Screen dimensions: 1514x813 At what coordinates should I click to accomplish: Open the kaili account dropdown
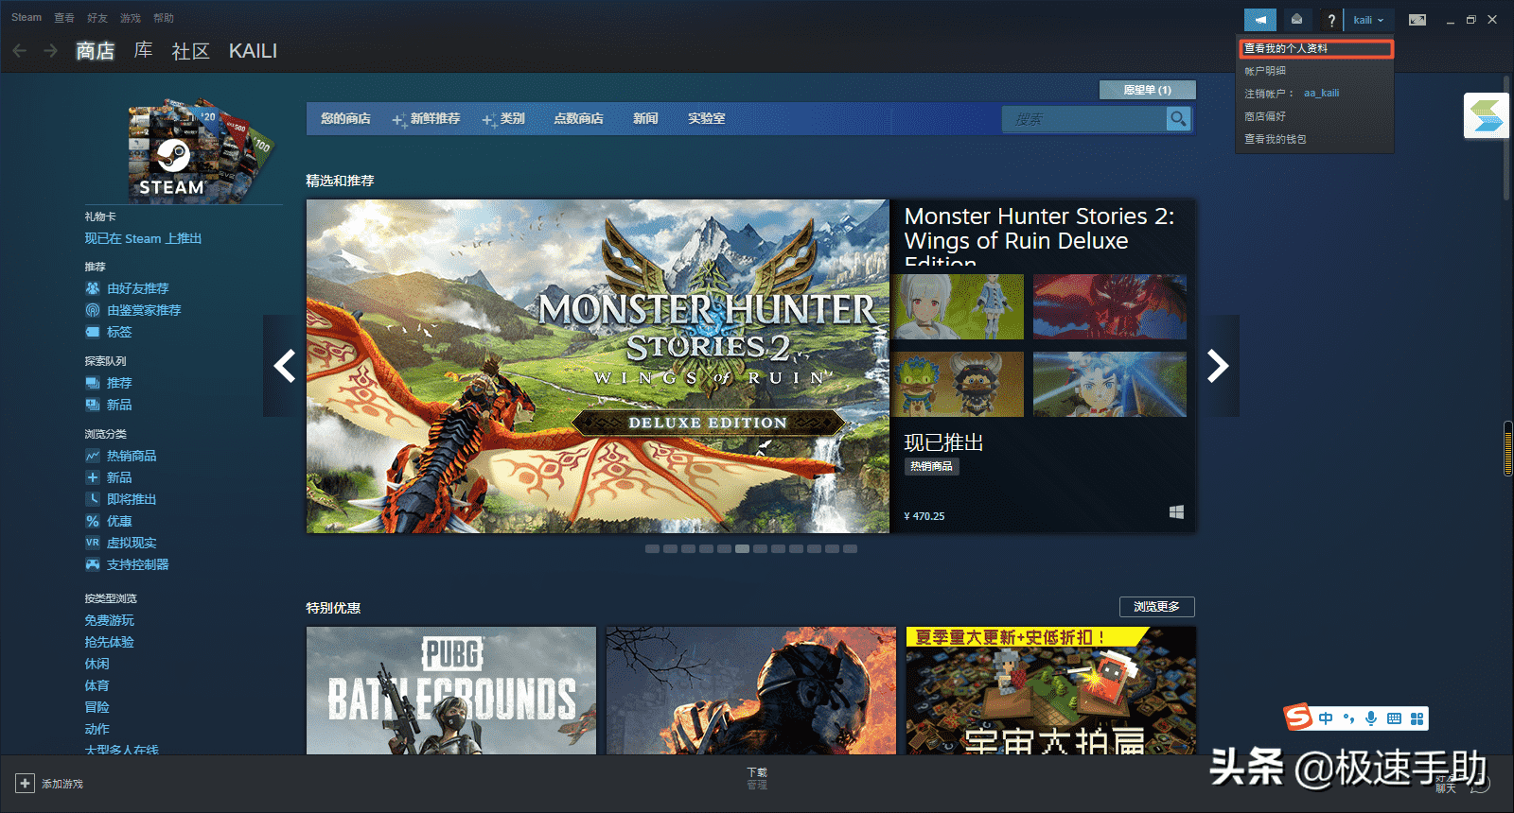coord(1368,20)
